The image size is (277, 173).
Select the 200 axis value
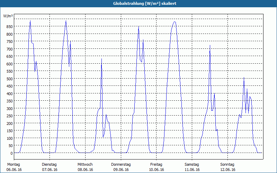[x=10, y=124]
